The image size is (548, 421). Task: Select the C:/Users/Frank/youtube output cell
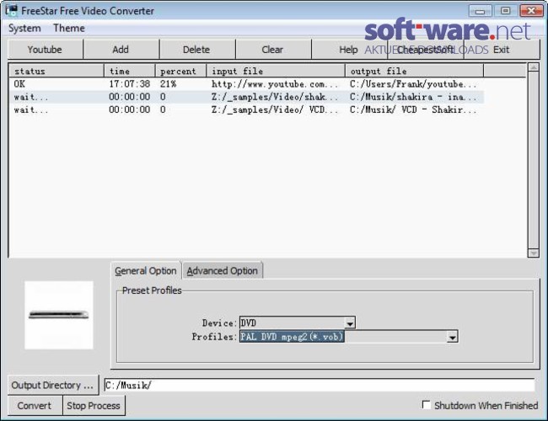(x=413, y=84)
